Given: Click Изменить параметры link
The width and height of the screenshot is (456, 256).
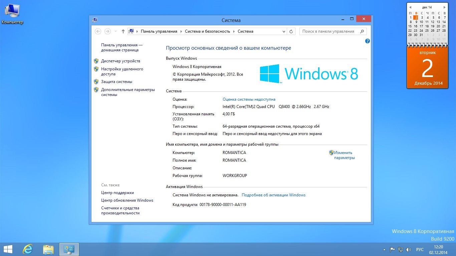Looking at the screenshot, I should pos(345,155).
